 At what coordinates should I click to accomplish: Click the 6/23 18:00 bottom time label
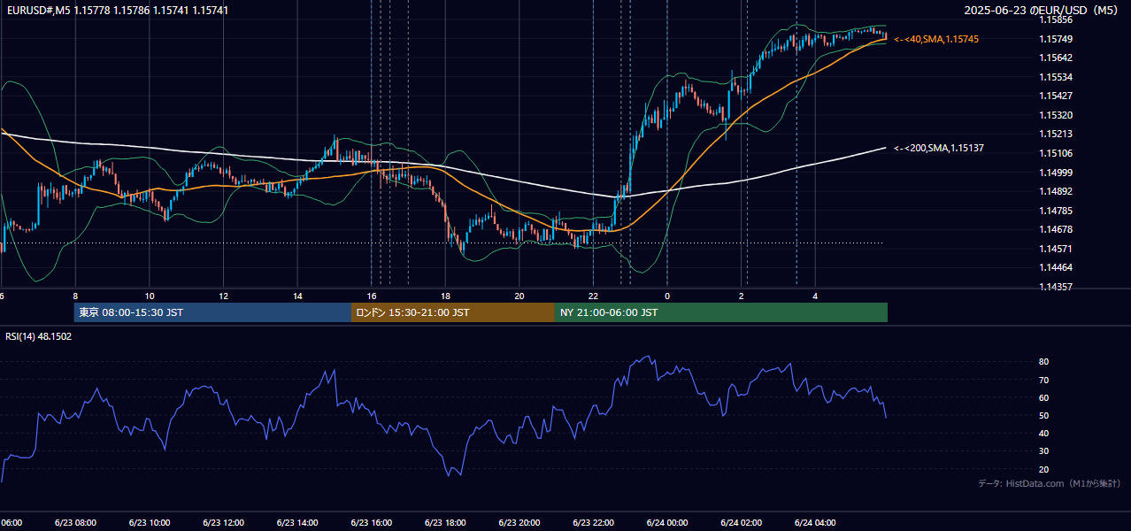point(445,523)
